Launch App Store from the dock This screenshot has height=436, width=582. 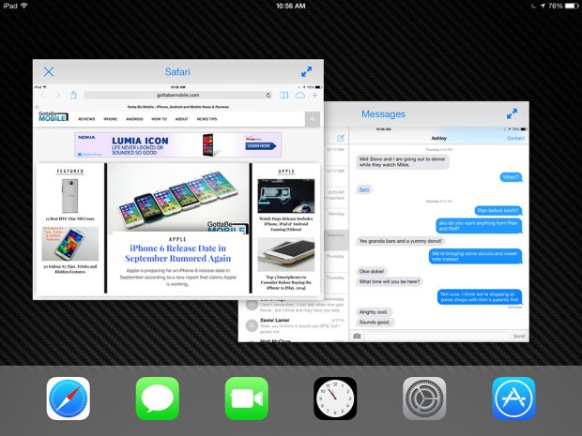513,398
